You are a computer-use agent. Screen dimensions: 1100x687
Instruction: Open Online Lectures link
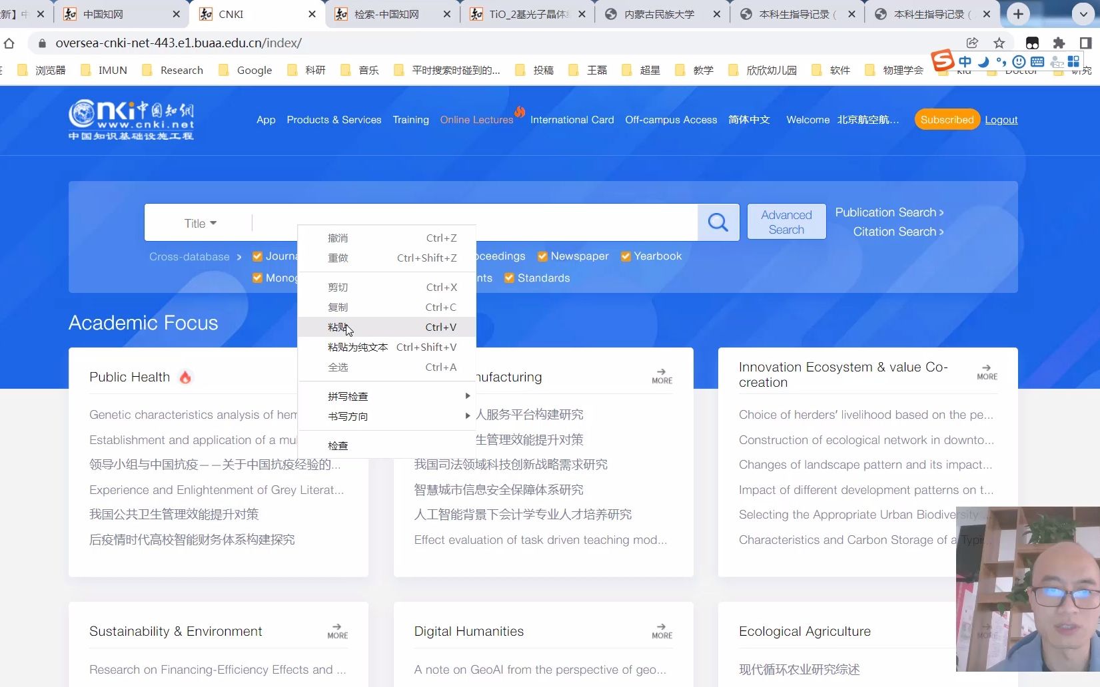[476, 120]
